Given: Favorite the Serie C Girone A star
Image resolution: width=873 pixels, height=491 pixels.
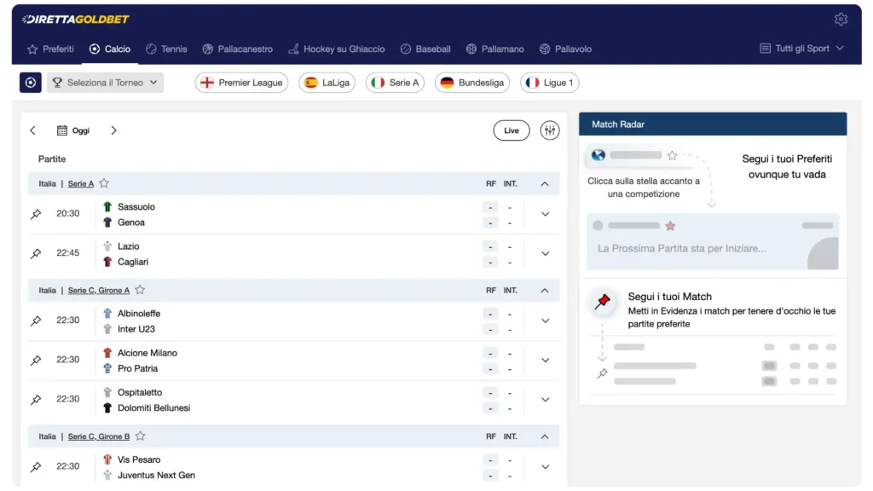Looking at the screenshot, I should (x=140, y=290).
